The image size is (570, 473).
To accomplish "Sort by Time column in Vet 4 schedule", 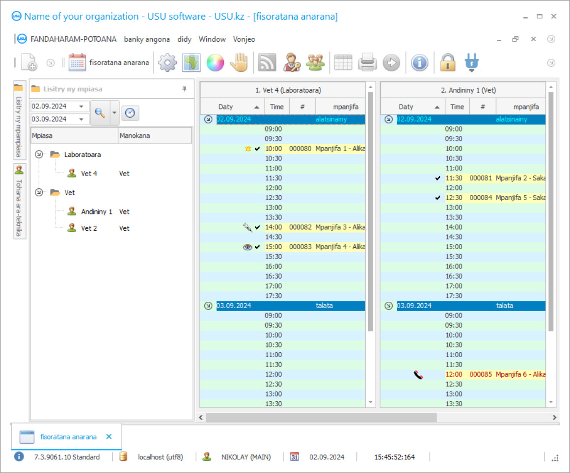I will point(276,107).
